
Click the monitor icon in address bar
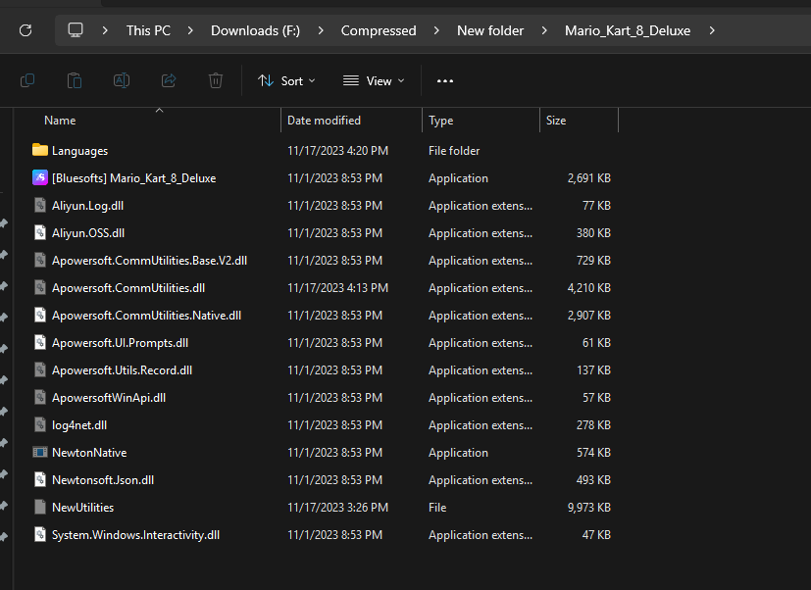coord(76,30)
